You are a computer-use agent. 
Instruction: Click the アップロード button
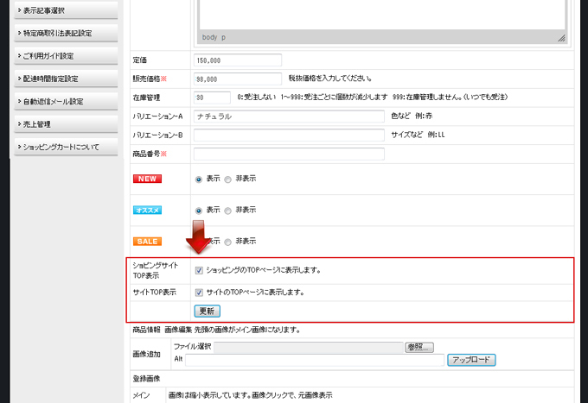[x=470, y=360]
